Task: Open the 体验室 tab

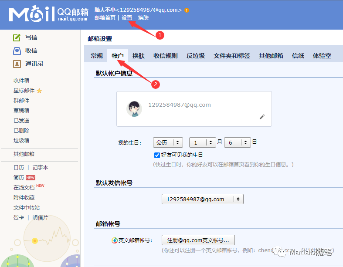Action: (322, 56)
